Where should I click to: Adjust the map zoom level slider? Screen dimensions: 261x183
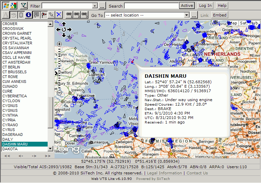(x=57, y=73)
